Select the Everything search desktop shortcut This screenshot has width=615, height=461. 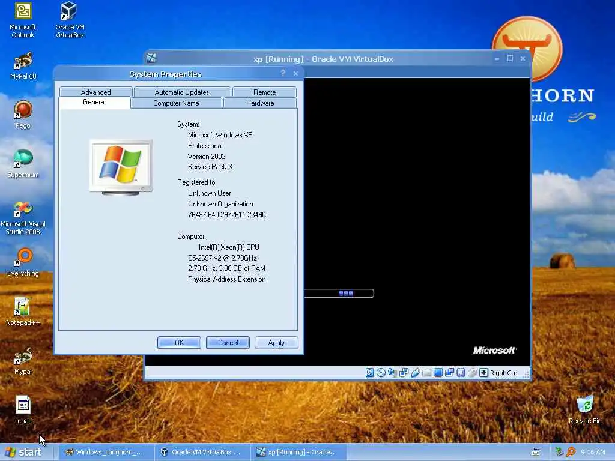coord(23,262)
